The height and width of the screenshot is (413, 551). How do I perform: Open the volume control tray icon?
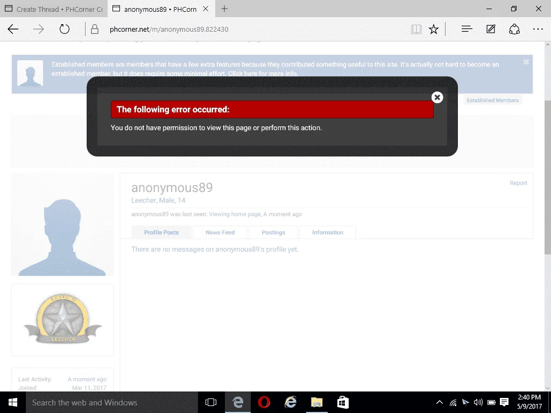click(478, 402)
